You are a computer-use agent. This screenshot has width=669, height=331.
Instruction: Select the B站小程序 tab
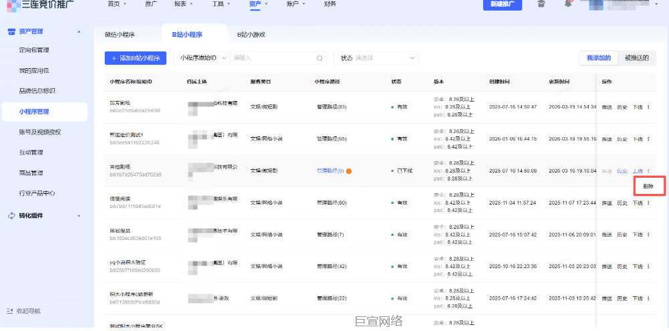click(187, 35)
